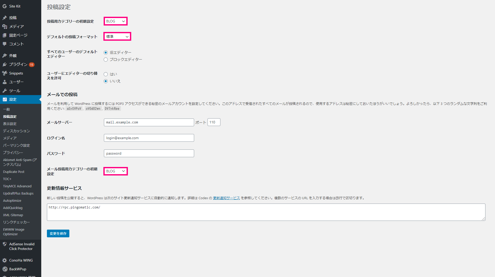Open Akismet Anti-Spam settings

(20, 162)
